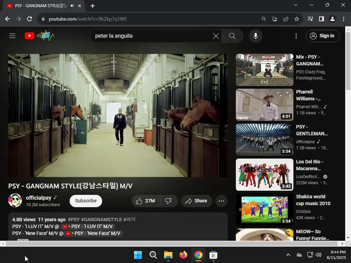Open hashtag #PSY
This screenshot has width=351, height=263.
coord(74,220)
